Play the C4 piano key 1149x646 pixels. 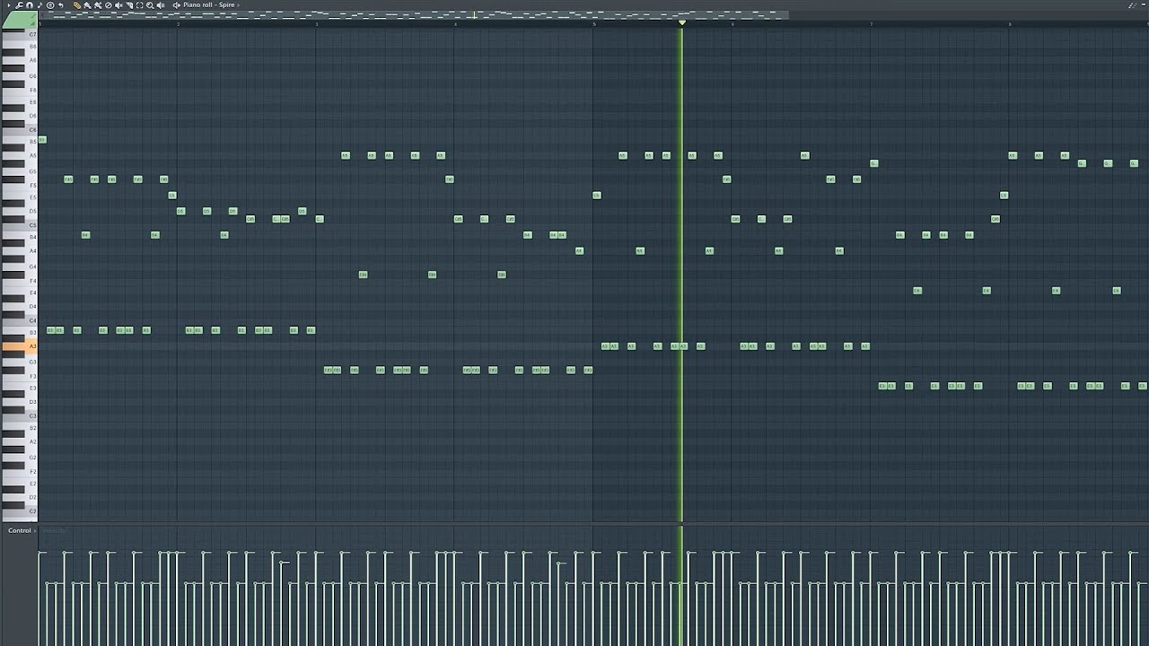click(x=19, y=320)
